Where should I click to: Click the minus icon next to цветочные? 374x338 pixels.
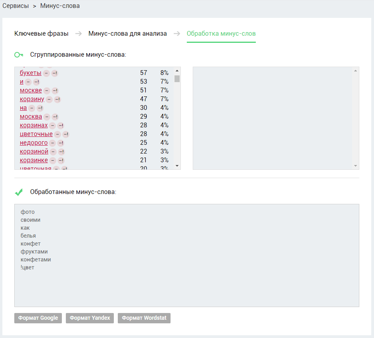point(58,134)
